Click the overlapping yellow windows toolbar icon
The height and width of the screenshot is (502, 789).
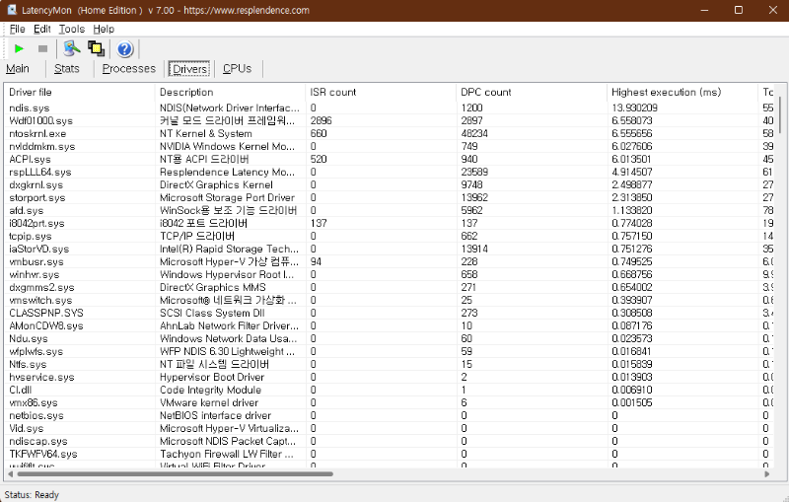coord(98,48)
